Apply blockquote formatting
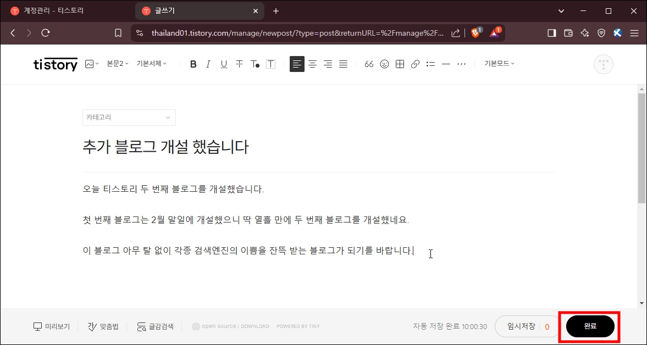647x345 pixels. tap(369, 64)
